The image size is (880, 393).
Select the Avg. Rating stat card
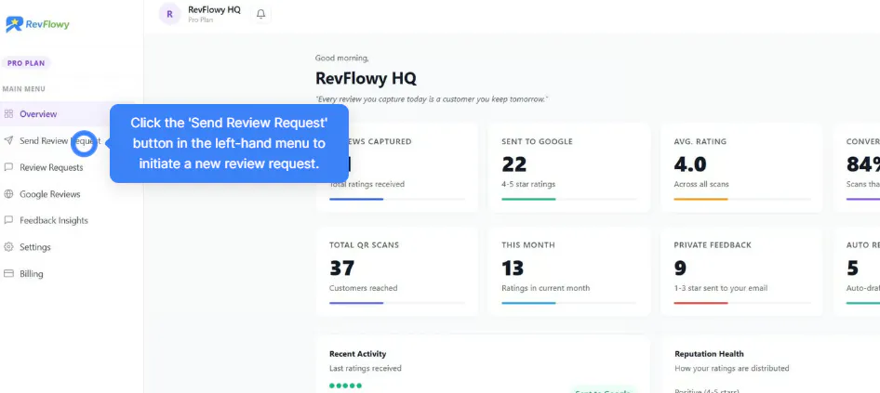click(x=741, y=167)
